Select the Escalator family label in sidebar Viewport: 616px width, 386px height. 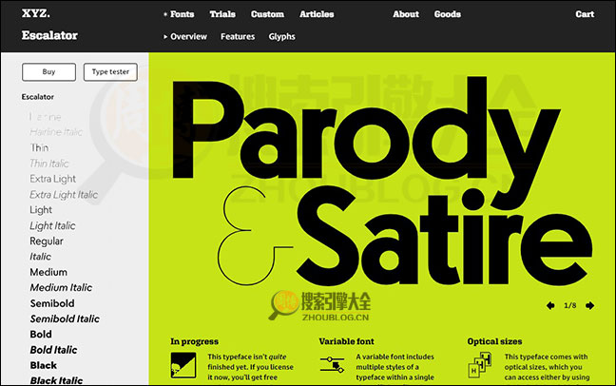click(38, 97)
